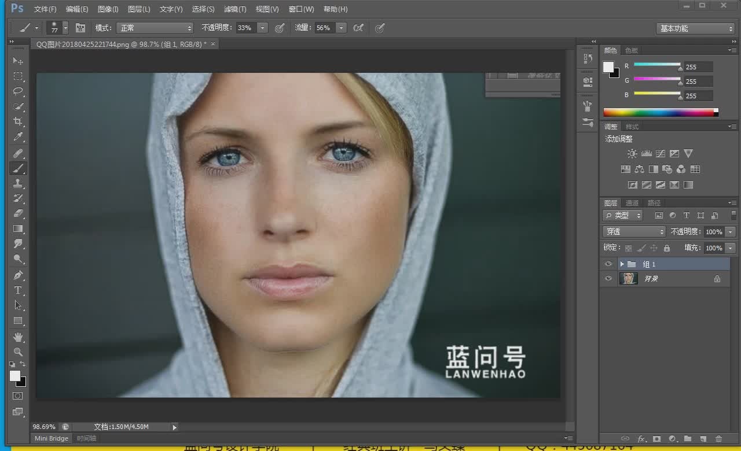Toggle lock all for layer
Image resolution: width=741 pixels, height=451 pixels.
(667, 248)
